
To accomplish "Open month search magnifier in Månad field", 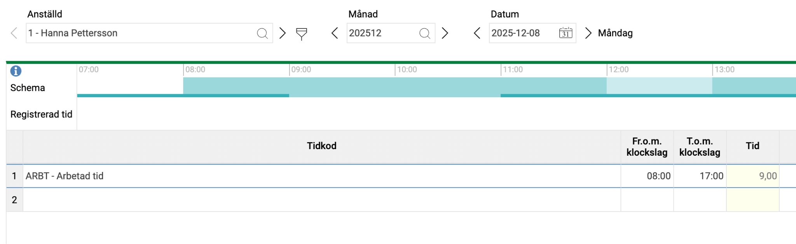I will 424,33.
